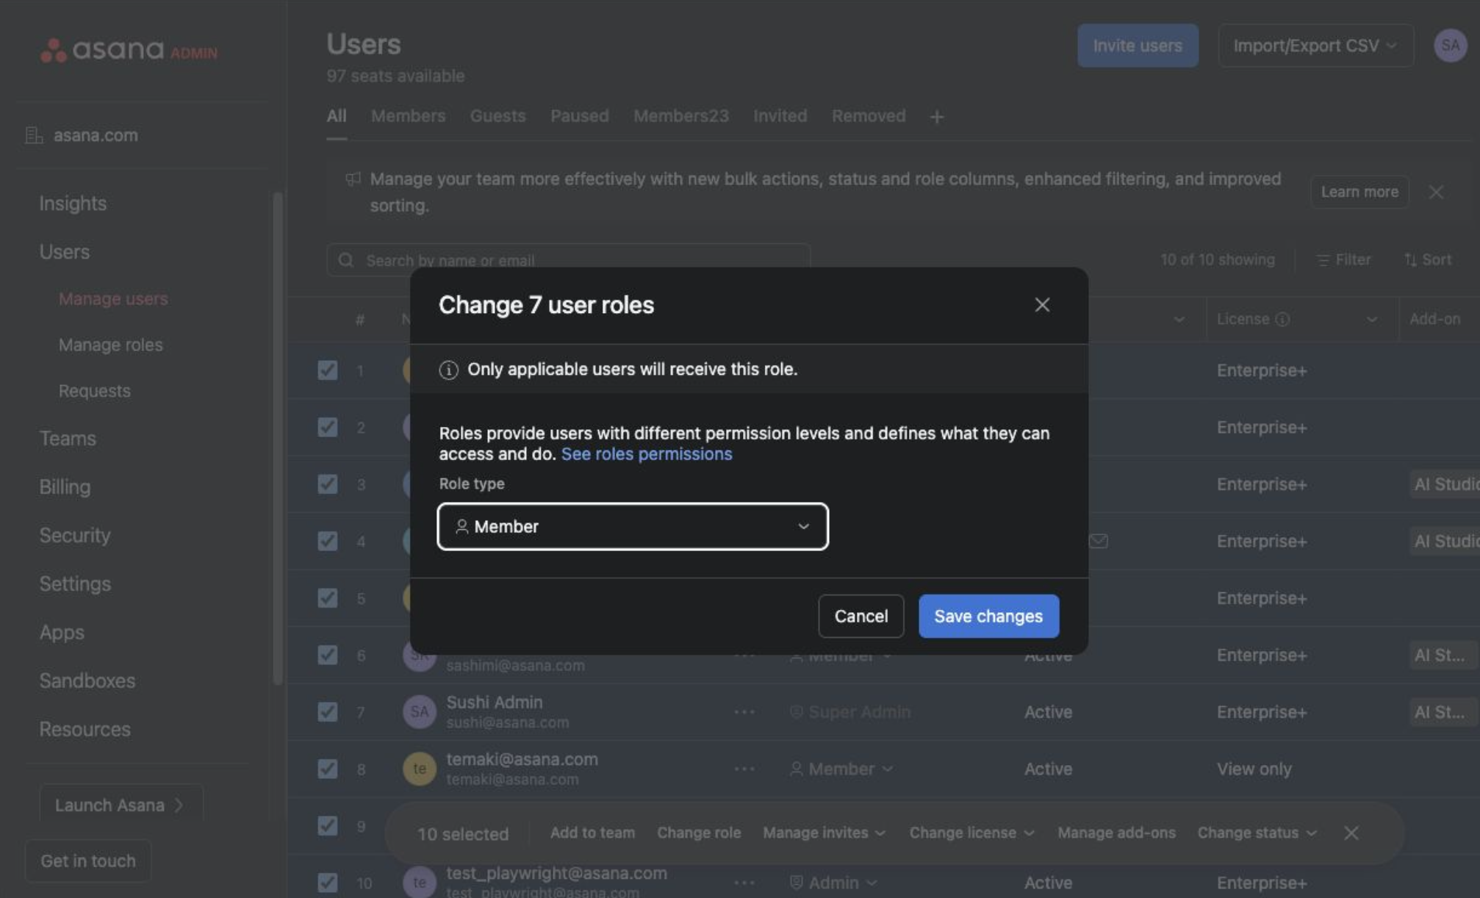Expand the Change license menu

point(972,833)
